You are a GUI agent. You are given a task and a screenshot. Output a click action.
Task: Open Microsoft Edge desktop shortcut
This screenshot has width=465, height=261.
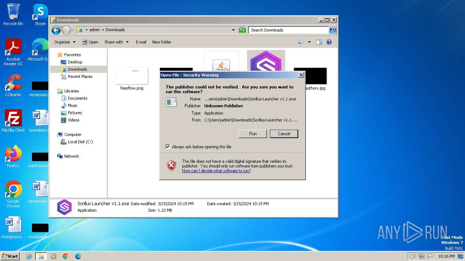click(x=39, y=50)
